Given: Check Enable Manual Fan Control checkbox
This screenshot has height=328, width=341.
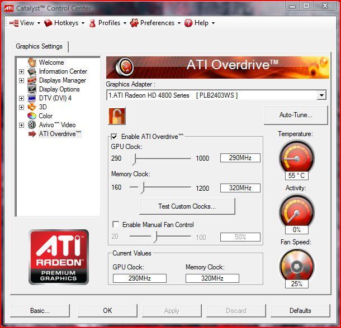Looking at the screenshot, I should coord(116,224).
